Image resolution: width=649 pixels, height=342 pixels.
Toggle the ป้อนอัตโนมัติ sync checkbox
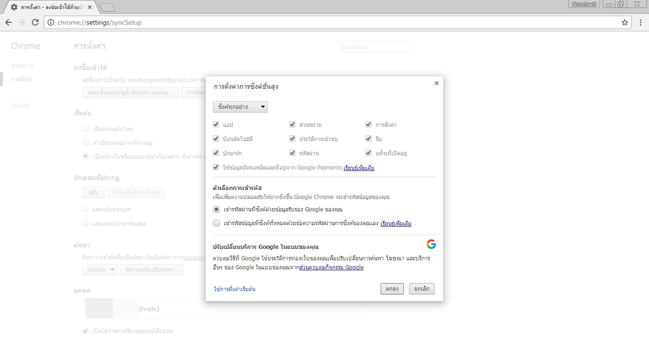coord(217,139)
